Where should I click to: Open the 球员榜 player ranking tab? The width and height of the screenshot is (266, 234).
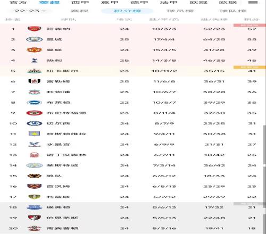point(180,11)
